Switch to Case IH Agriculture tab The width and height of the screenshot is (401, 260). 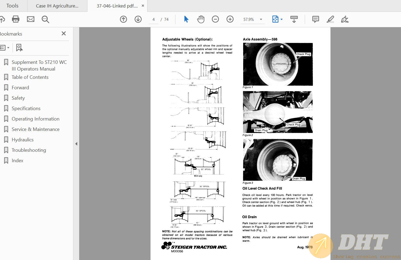coord(57,6)
